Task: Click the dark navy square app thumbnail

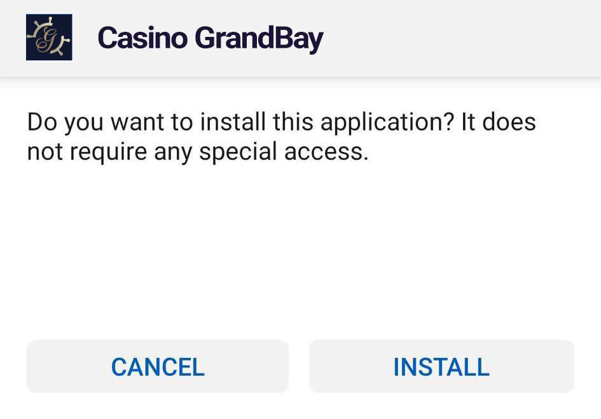Action: (49, 37)
